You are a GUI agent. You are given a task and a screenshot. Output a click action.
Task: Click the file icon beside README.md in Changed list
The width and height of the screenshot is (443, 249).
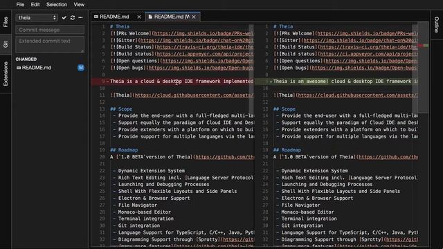19,68
